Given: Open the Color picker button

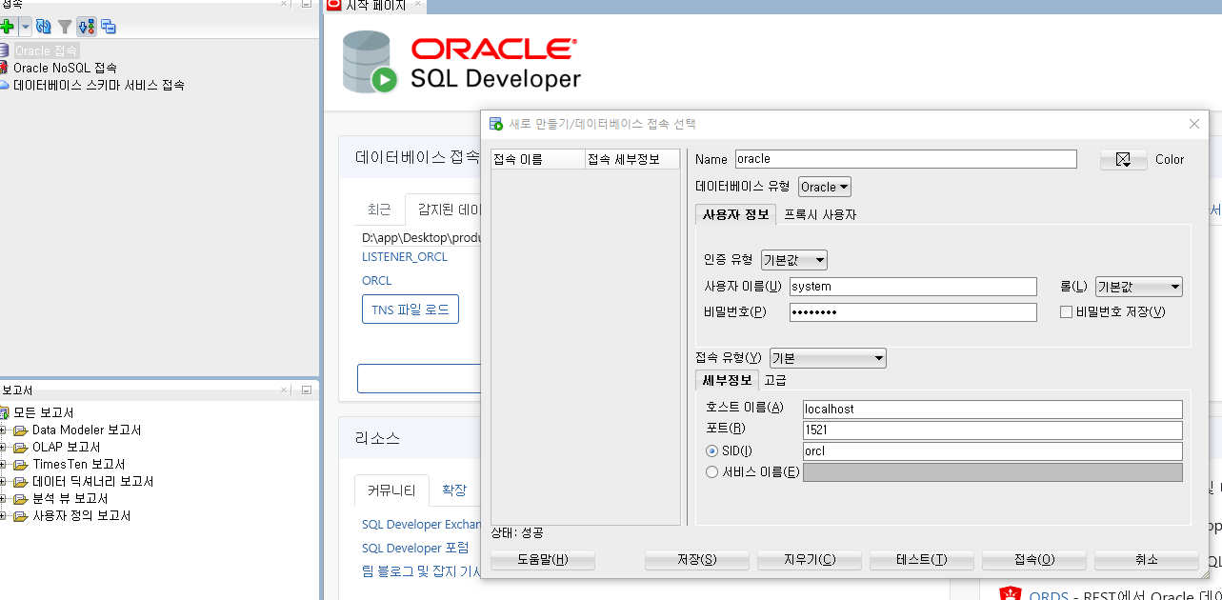Looking at the screenshot, I should [1123, 159].
